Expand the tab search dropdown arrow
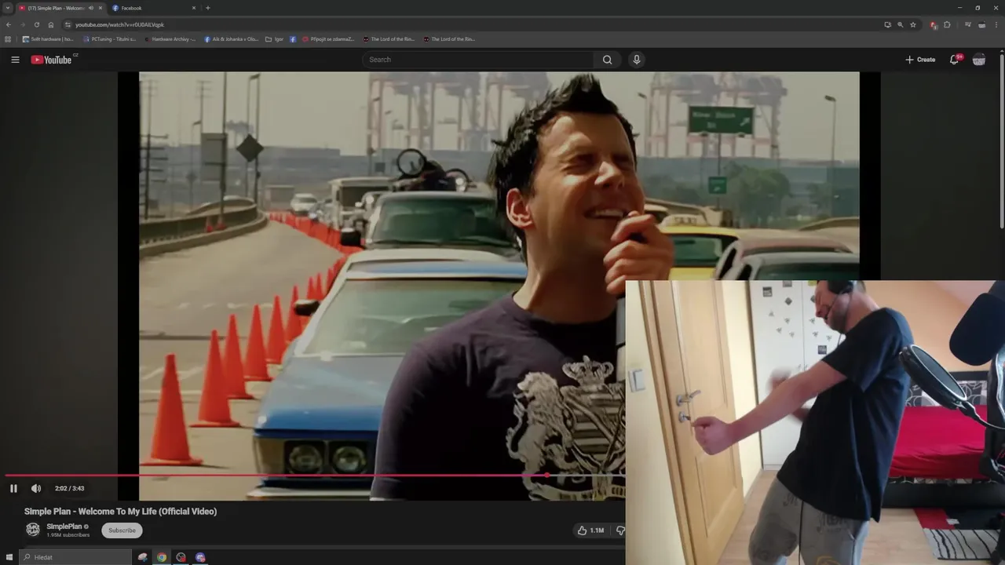The width and height of the screenshot is (1005, 565). (x=7, y=8)
